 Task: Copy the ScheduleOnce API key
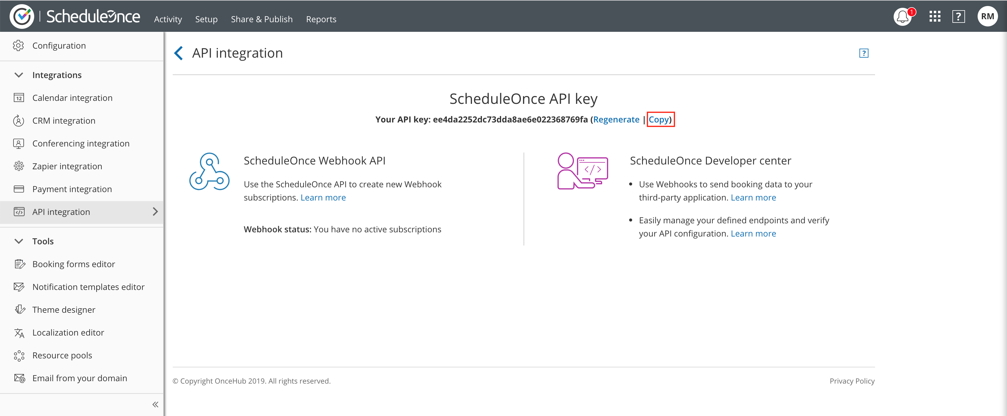pos(659,119)
